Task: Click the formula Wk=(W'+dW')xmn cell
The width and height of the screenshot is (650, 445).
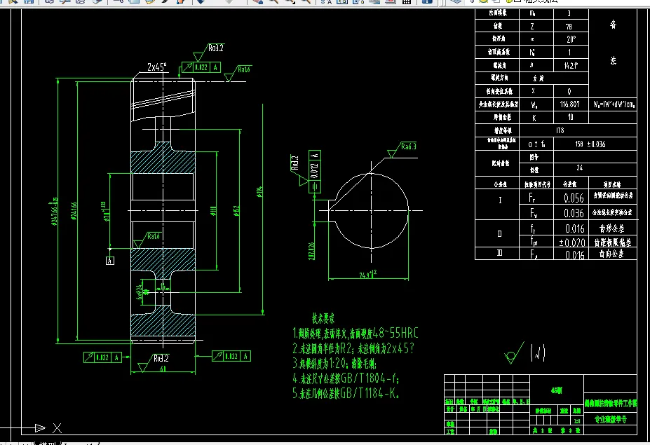Action: click(x=613, y=104)
